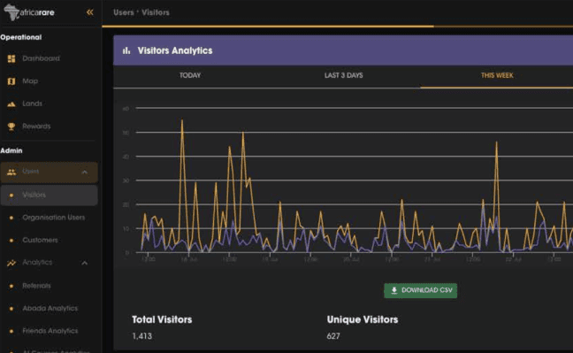Collapse the Analytics submenu chevron
The image size is (573, 353).
tap(84, 263)
